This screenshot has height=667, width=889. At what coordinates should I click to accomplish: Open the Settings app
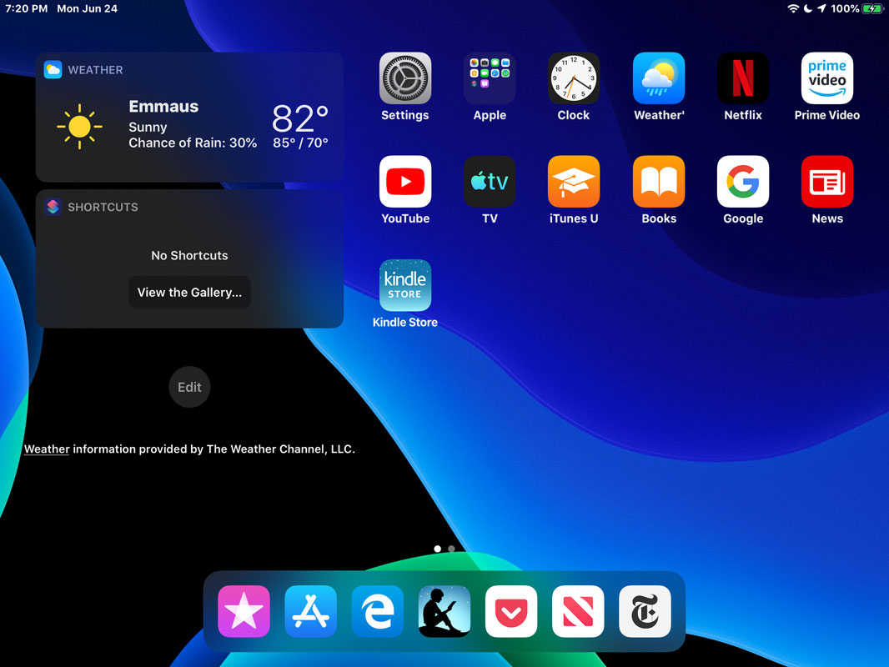[x=404, y=78]
